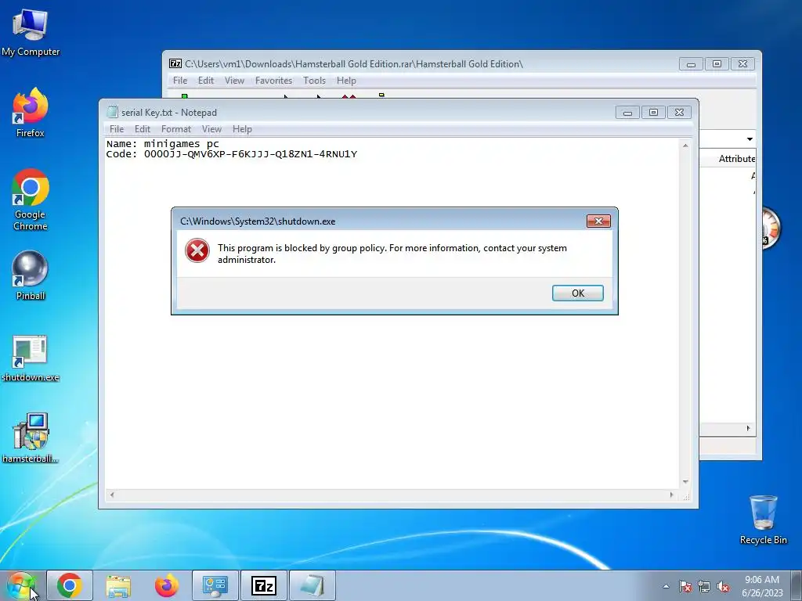Viewport: 802px width, 601px height.
Task: Open Notepad's View menu
Action: tap(211, 129)
